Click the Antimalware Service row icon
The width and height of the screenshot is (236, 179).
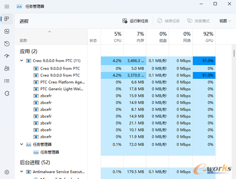[28, 172]
